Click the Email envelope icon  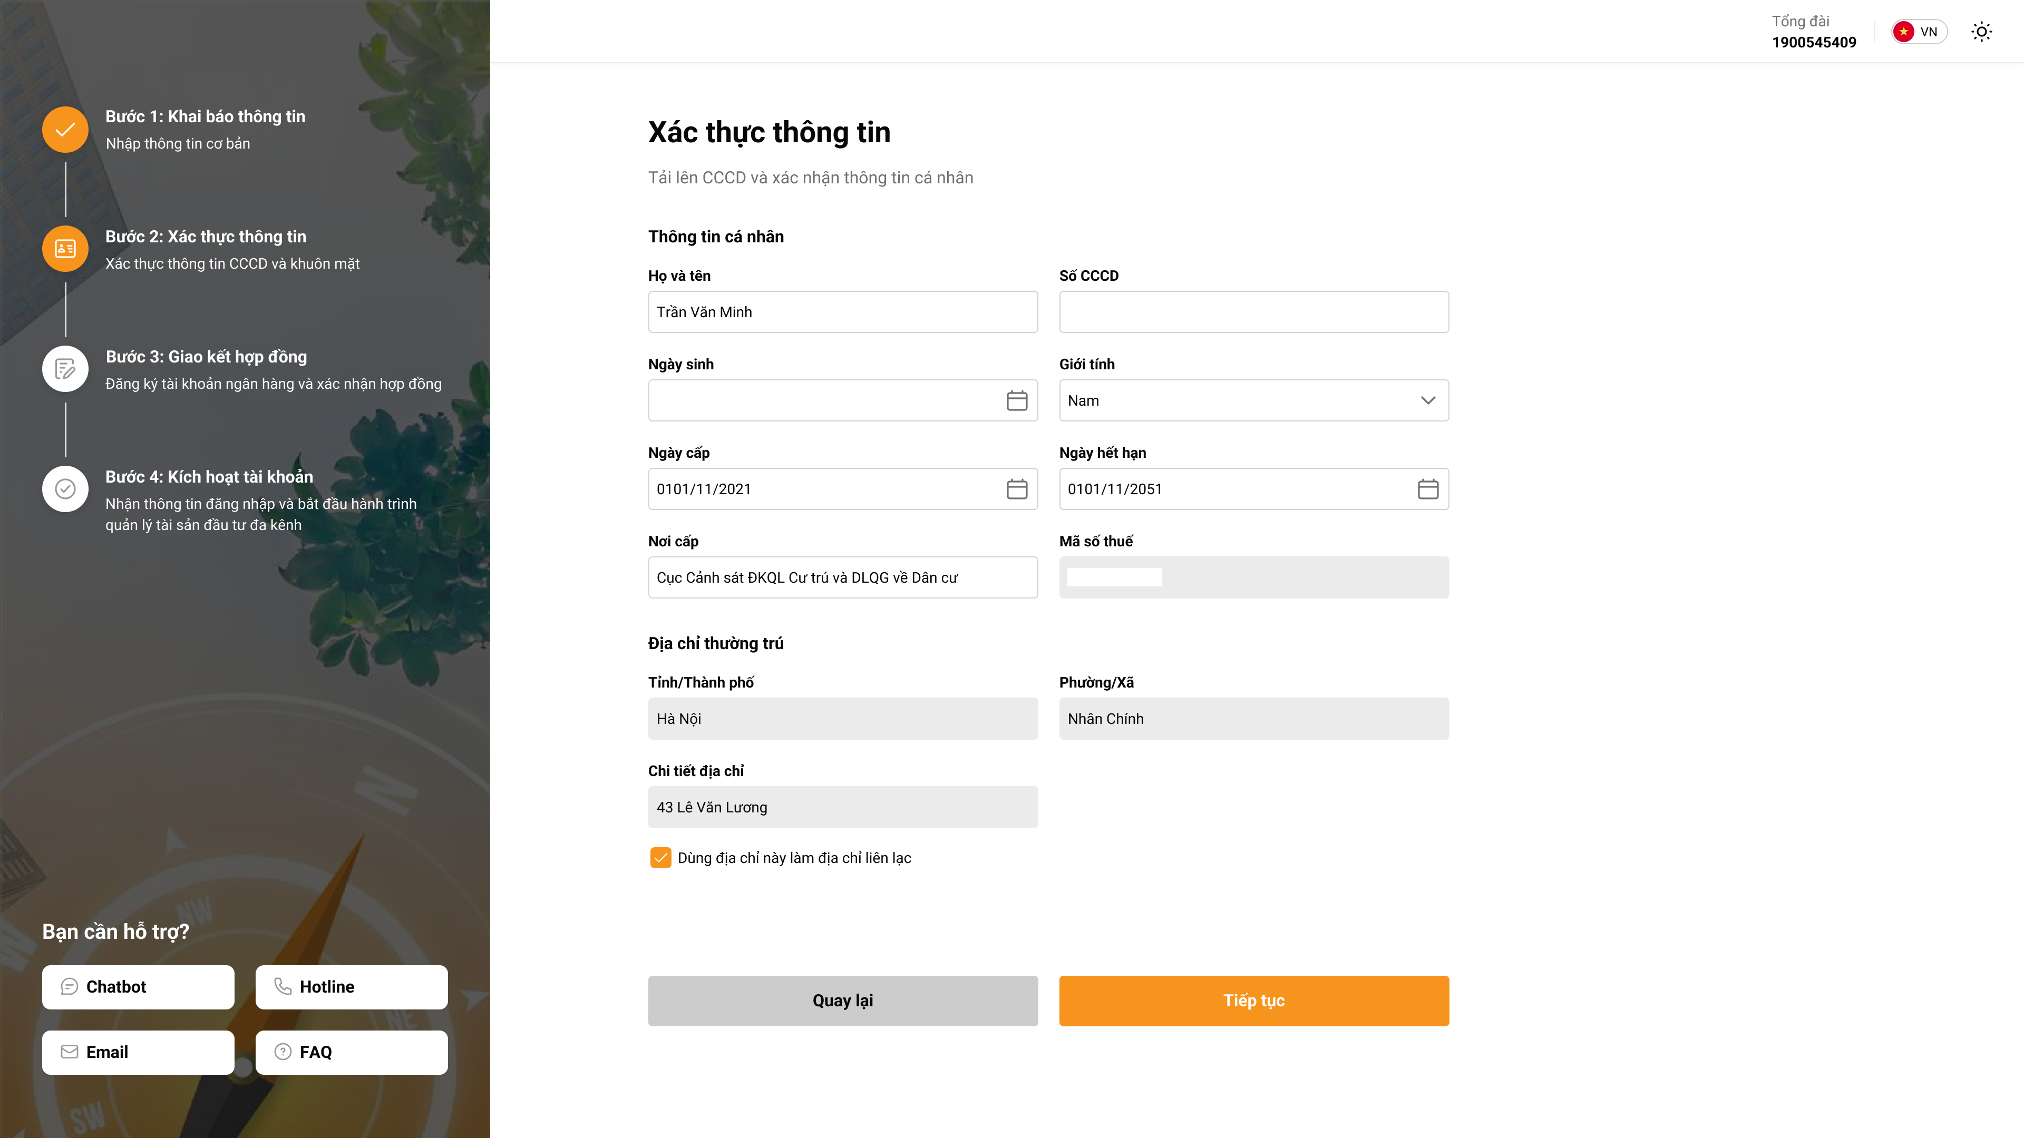tap(69, 1052)
